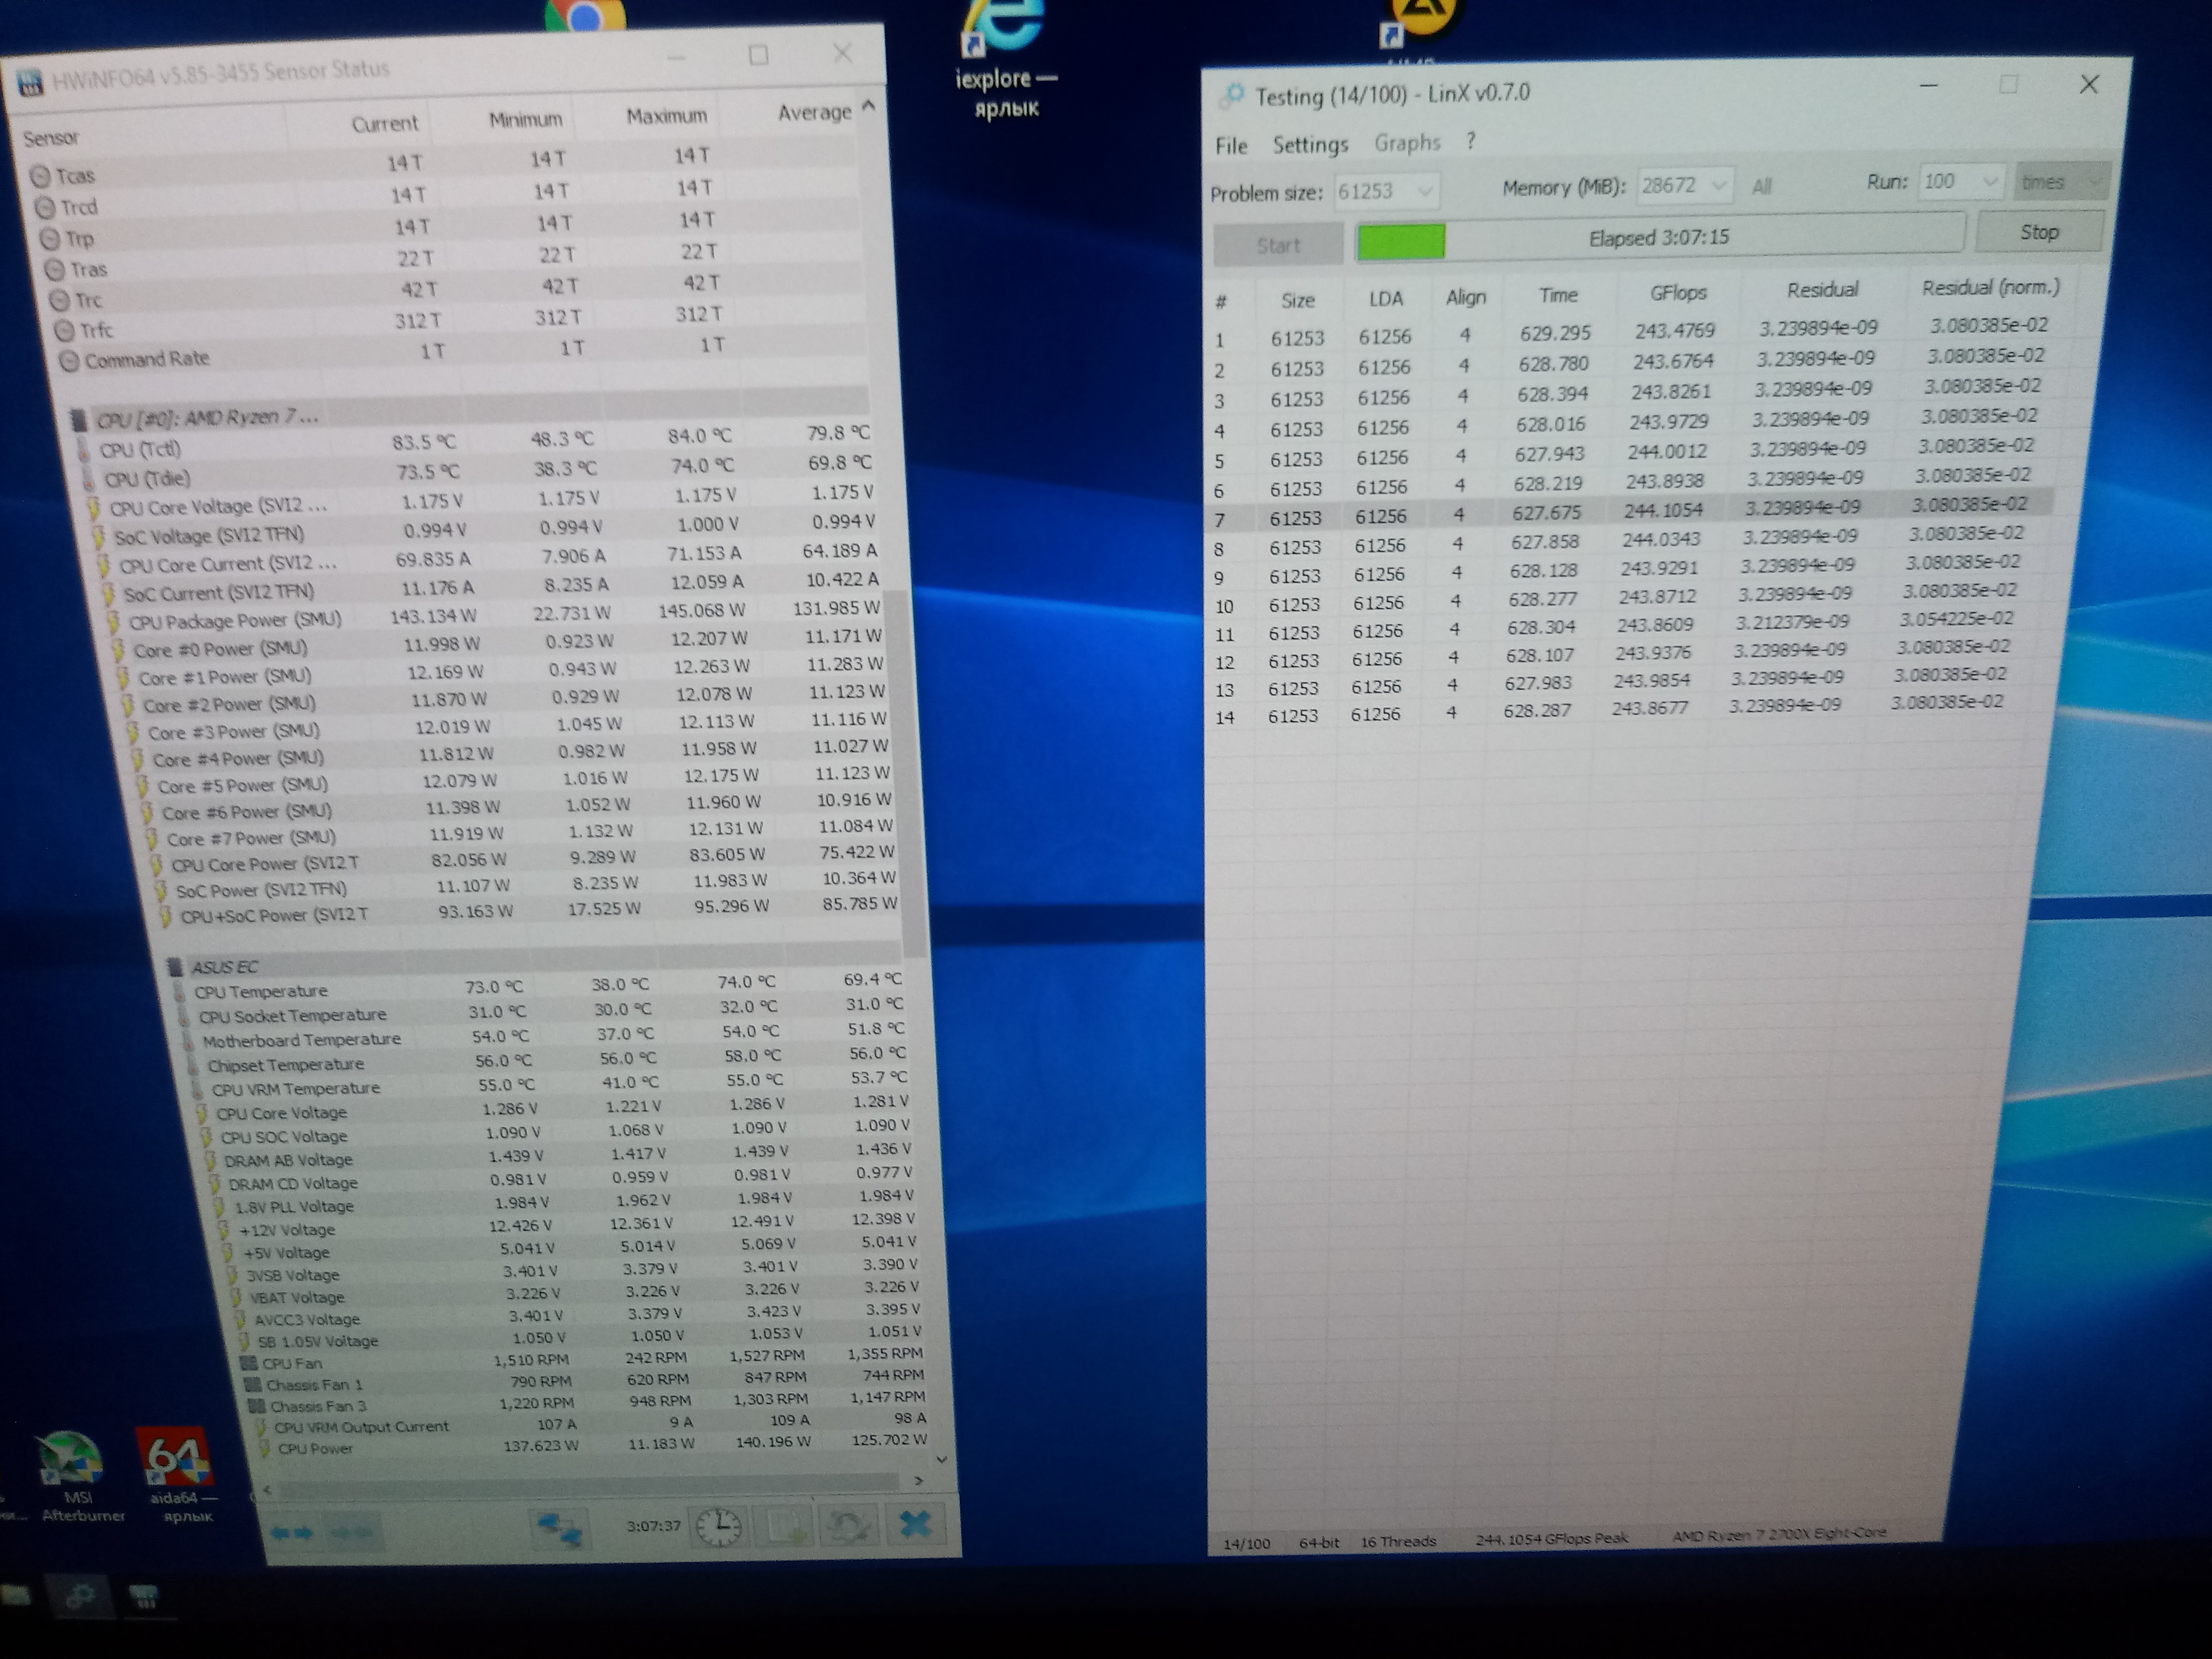Expand the Memory (MiB) dropdown
Viewport: 2212px width, 1659px height.
(x=1719, y=185)
